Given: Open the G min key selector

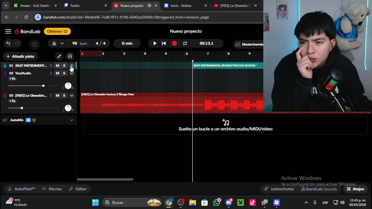Looking at the screenshot, I should 127,44.
